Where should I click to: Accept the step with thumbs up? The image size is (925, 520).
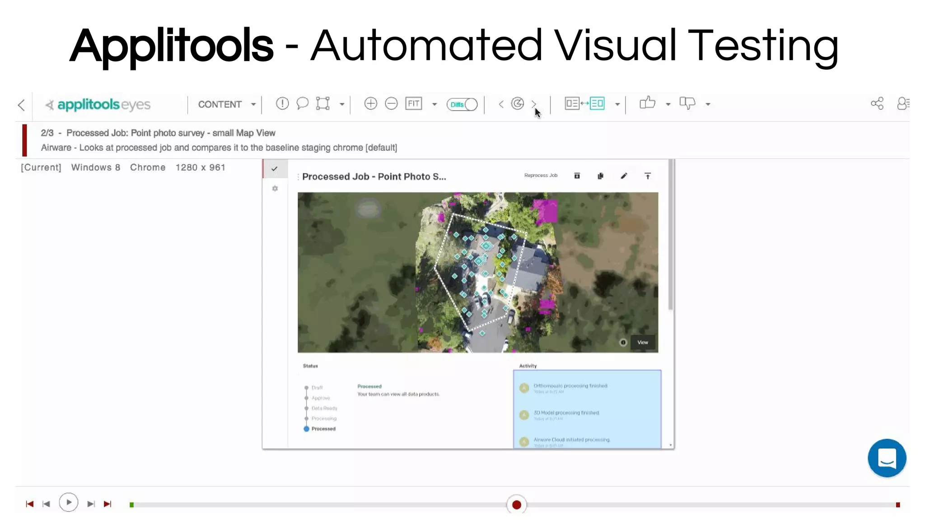click(x=647, y=102)
